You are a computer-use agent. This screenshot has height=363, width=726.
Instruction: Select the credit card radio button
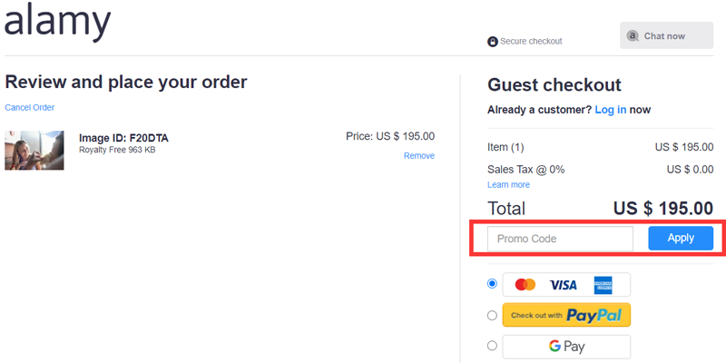coord(493,284)
